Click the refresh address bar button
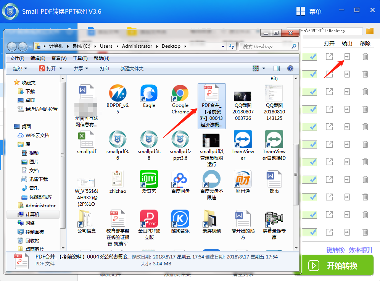The height and width of the screenshot is (281, 380). 232,46
